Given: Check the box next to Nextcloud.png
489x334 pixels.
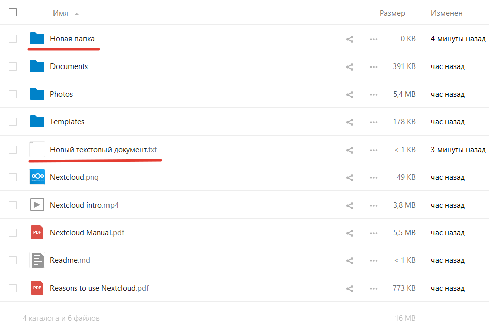Looking at the screenshot, I should tap(13, 177).
